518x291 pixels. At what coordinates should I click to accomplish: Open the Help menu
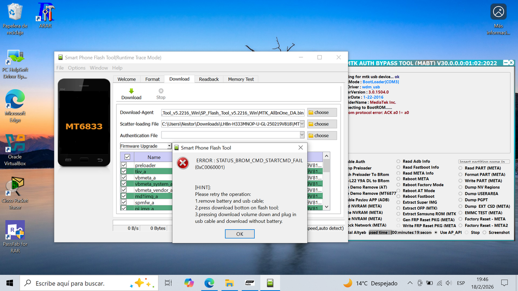(117, 68)
